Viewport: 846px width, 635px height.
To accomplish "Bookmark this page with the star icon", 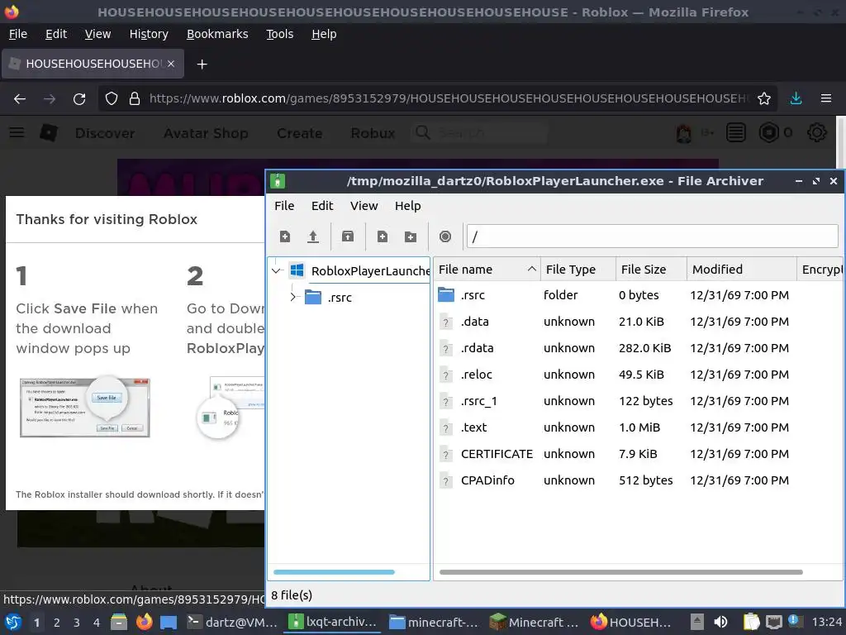I will click(764, 99).
